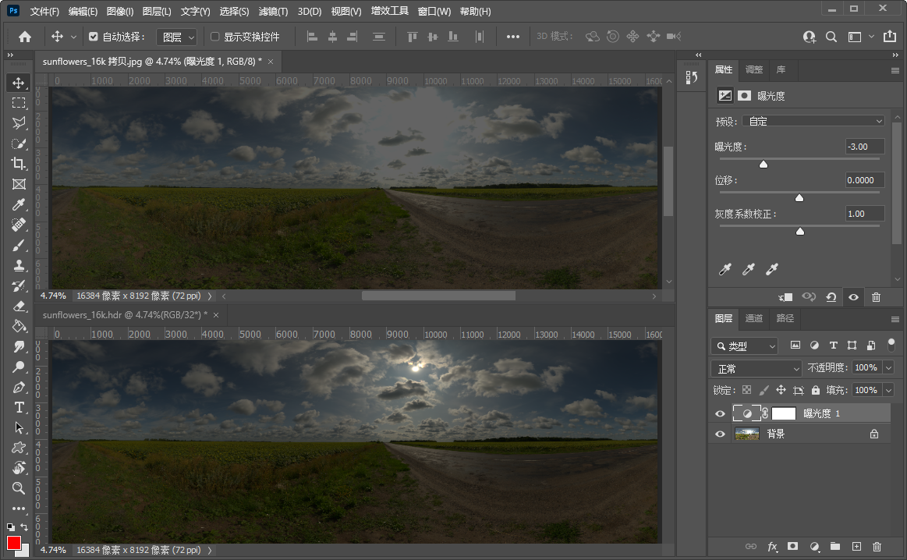Image resolution: width=907 pixels, height=560 pixels.
Task: Select the Crop tool in toolbar
Action: click(19, 164)
